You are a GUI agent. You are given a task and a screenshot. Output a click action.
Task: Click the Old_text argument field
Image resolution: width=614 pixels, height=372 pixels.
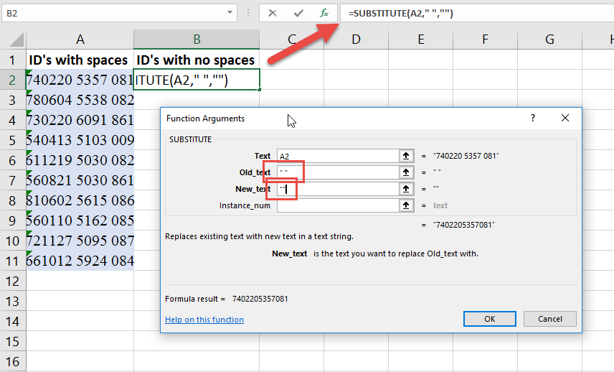[x=338, y=172]
